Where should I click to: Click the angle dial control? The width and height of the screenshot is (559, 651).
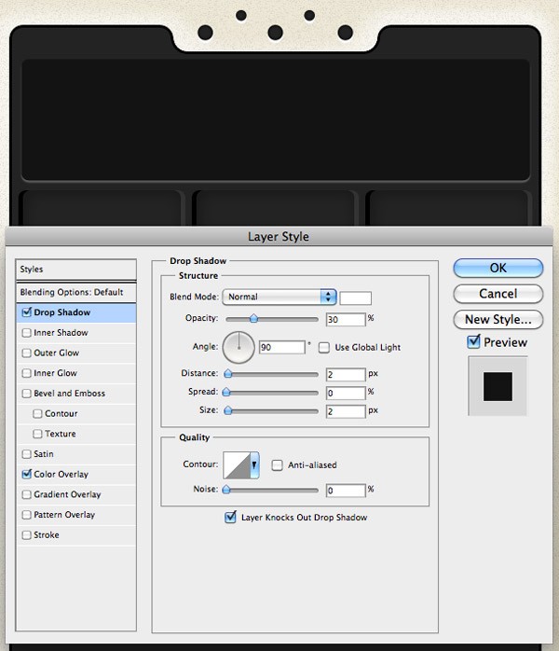pos(239,347)
